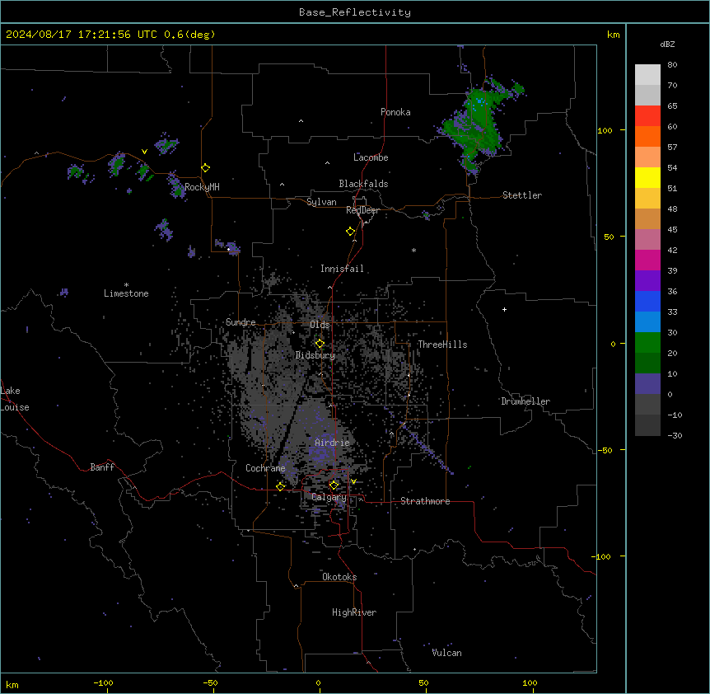Viewport: 710px width, 694px height.
Task: Select the Sundre label
Action: (x=241, y=322)
